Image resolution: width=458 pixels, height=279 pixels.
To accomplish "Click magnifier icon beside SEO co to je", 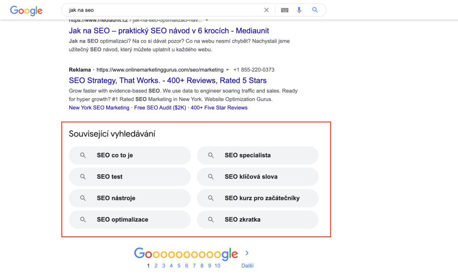I will pyautogui.click(x=83, y=155).
